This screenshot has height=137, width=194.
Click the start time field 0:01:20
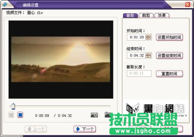[x=139, y=37]
